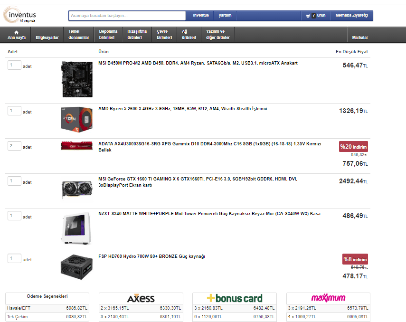
Task: Select price 478,17 TL
Action: coord(355,276)
